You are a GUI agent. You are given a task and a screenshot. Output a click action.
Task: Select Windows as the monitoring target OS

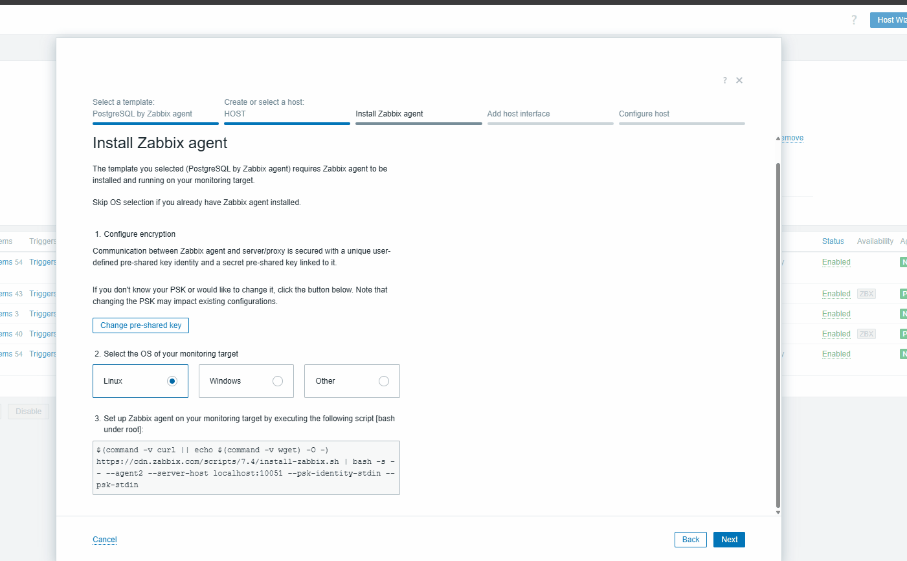(x=246, y=381)
